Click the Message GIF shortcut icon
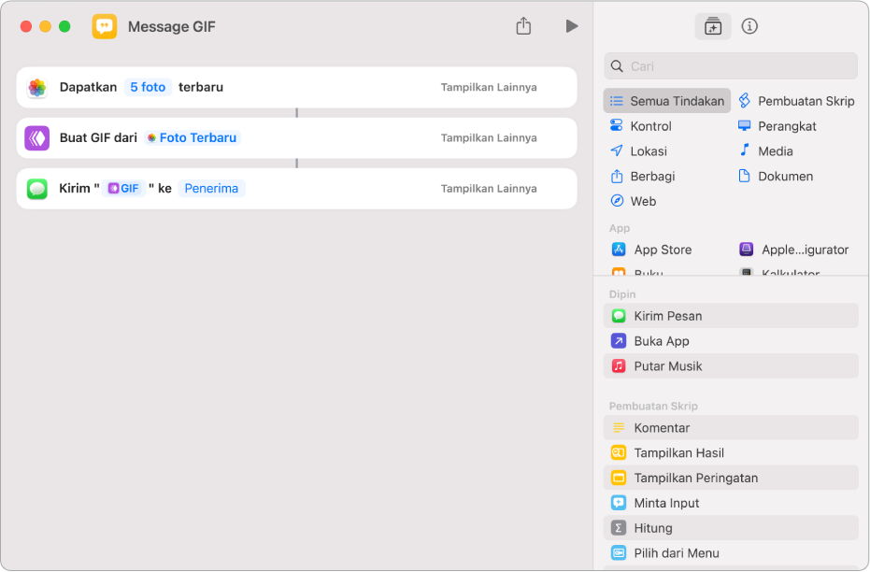This screenshot has width=870, height=572. 105,26
